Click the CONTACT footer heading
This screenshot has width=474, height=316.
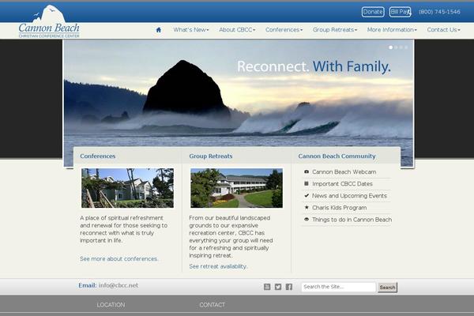[x=212, y=305]
